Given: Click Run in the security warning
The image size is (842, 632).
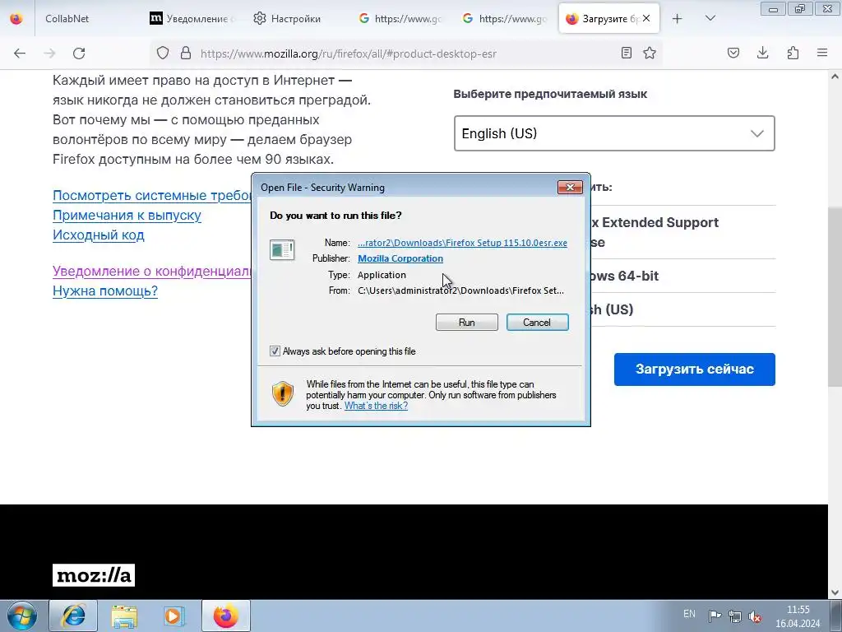Looking at the screenshot, I should pyautogui.click(x=467, y=323).
